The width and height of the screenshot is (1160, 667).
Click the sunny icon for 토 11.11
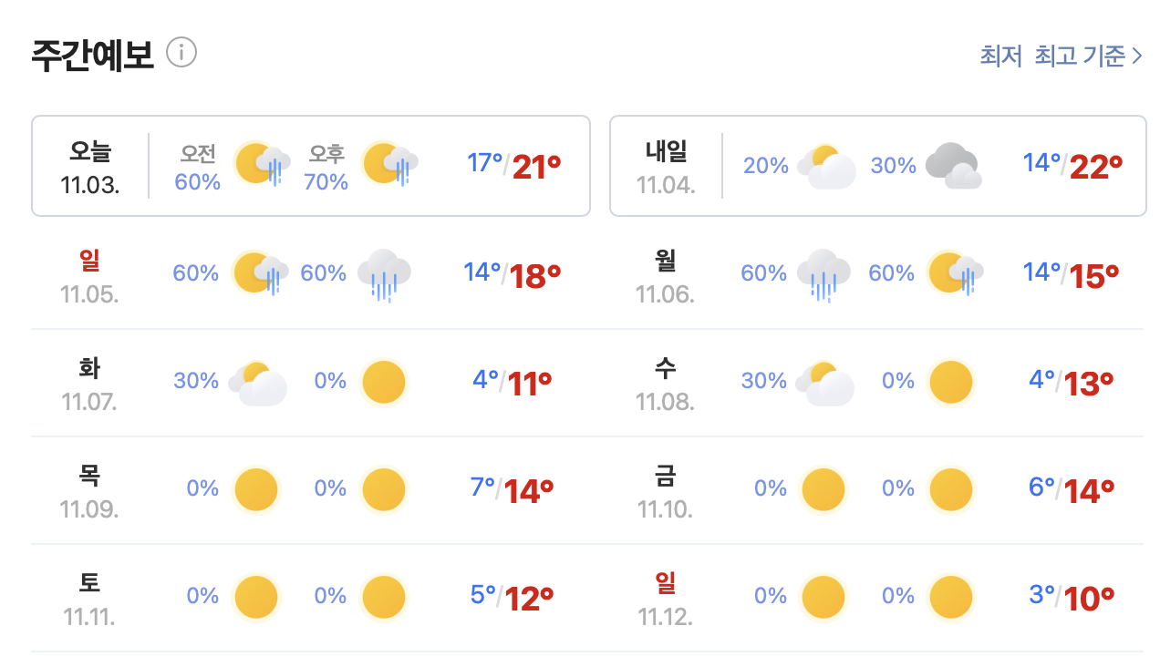point(256,597)
